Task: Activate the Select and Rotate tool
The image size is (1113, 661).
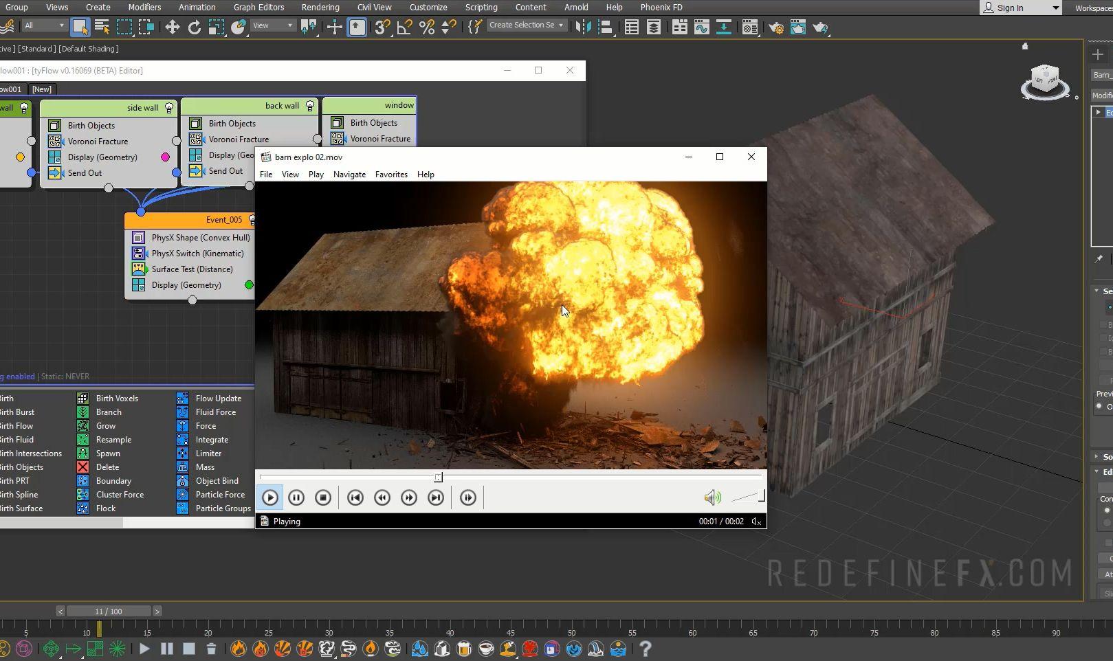Action: click(195, 27)
